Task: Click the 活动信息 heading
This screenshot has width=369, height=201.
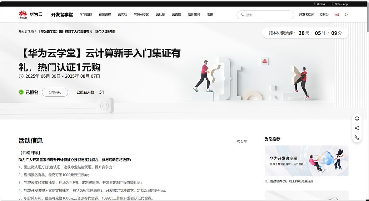Action: (x=31, y=141)
